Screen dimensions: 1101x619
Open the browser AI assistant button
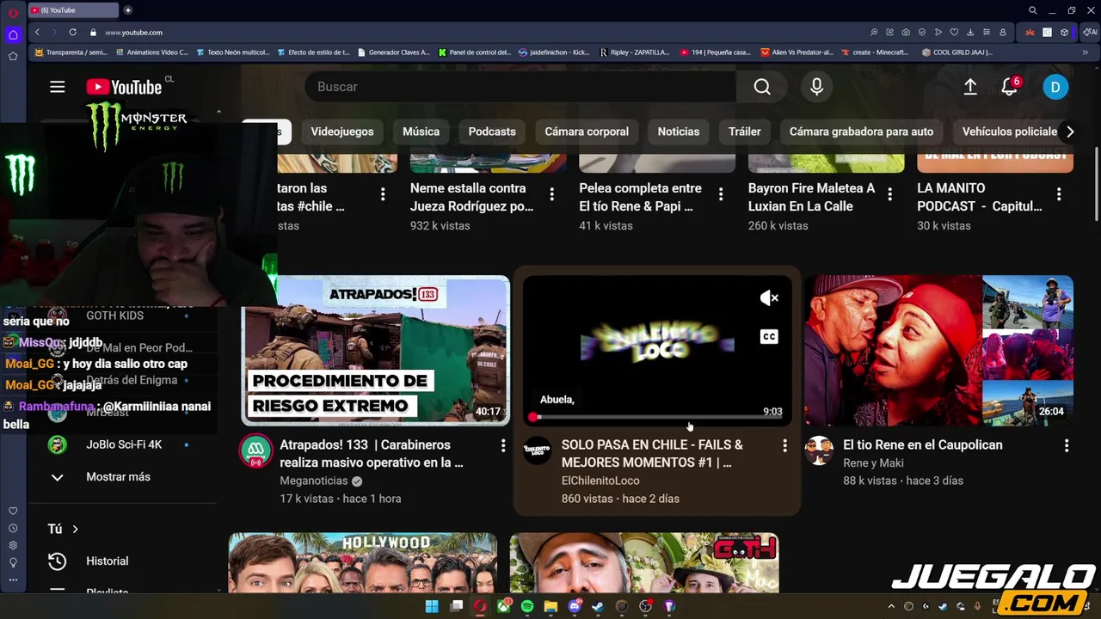click(x=1090, y=32)
